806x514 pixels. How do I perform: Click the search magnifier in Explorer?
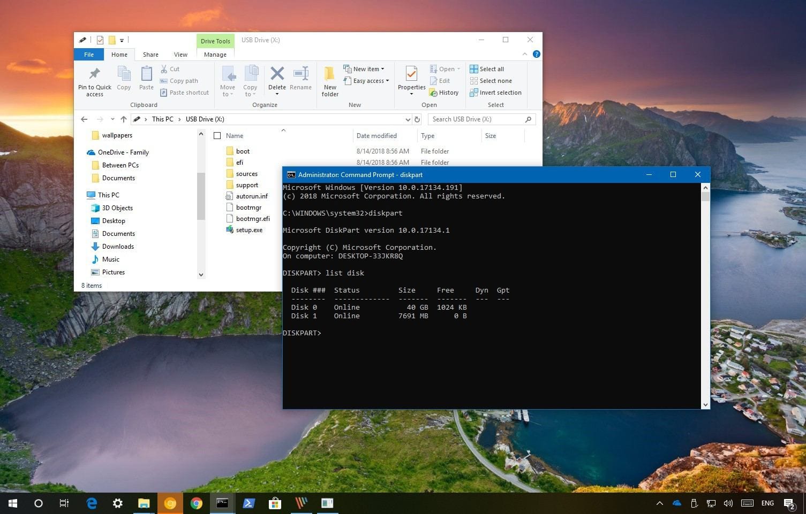(x=528, y=119)
